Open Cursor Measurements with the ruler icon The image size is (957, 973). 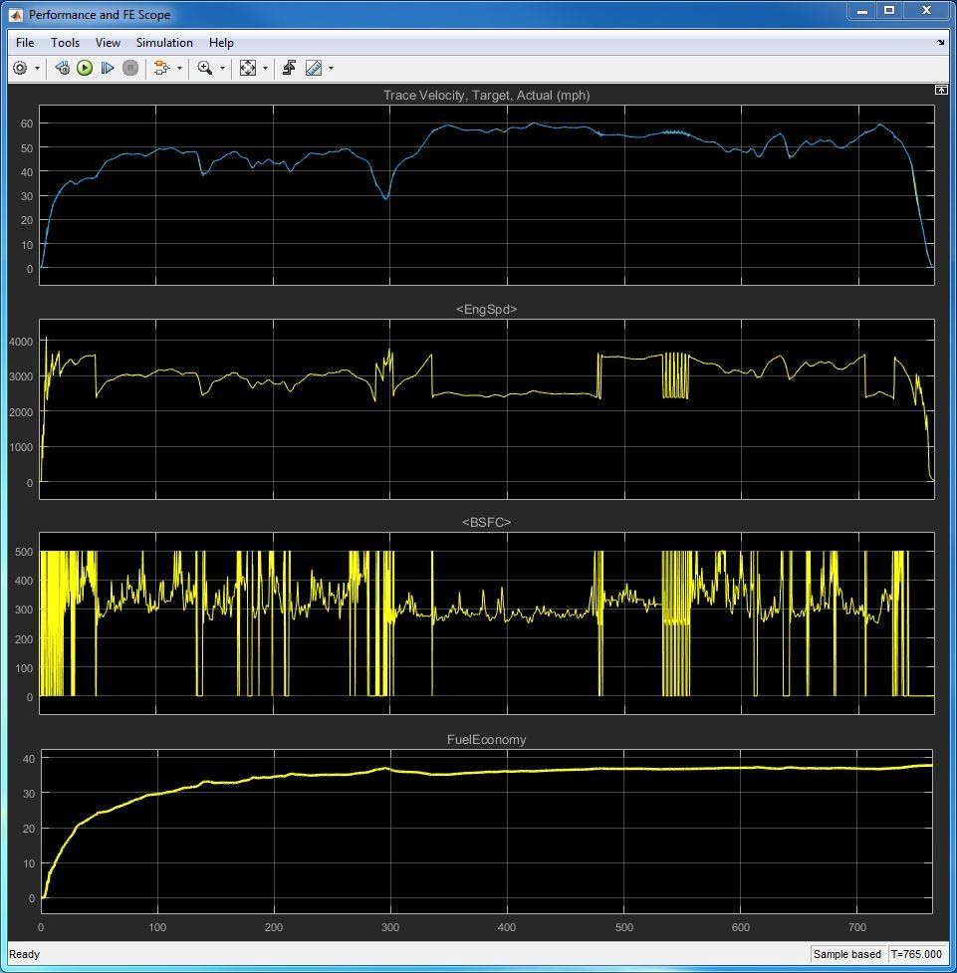pos(314,68)
